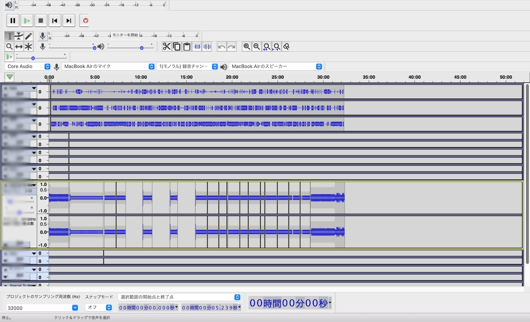Select the Multi-tool asterisk
The width and height of the screenshot is (530, 322).
[x=29, y=46]
